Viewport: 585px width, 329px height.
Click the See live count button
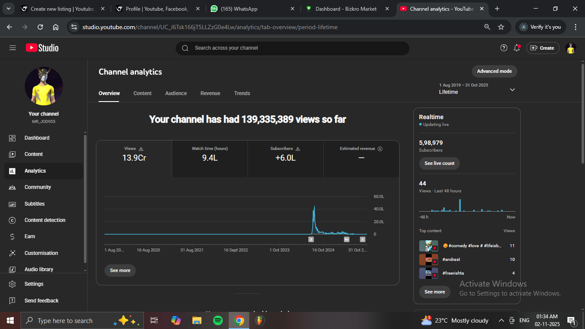coord(439,163)
